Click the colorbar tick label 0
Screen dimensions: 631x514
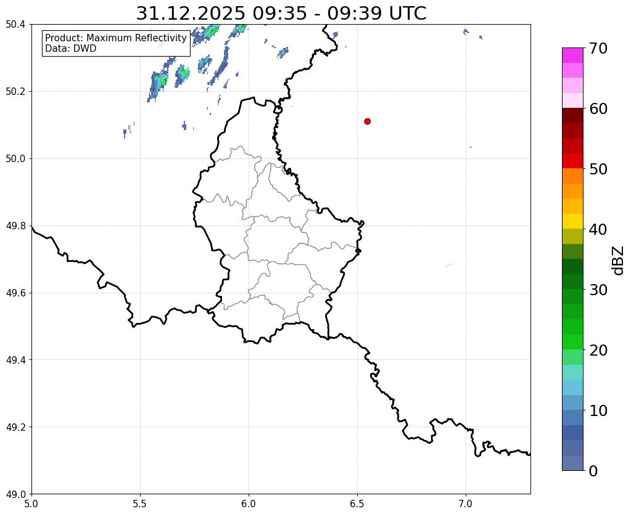pyautogui.click(x=593, y=471)
